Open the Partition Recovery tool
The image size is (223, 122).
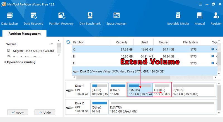61,18
